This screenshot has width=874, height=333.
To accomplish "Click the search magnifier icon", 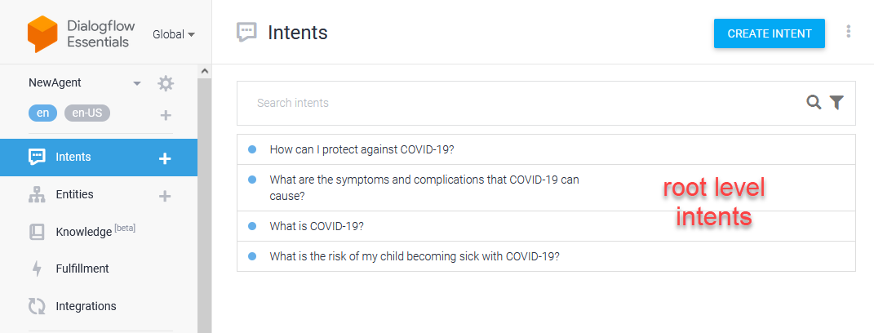I will tap(814, 102).
